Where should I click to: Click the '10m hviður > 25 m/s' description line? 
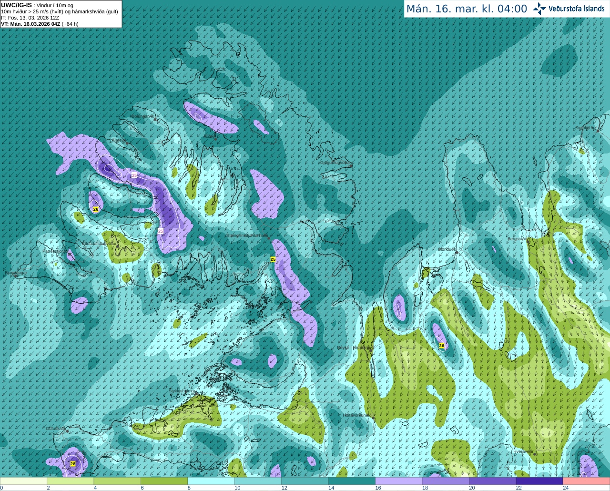60,11
